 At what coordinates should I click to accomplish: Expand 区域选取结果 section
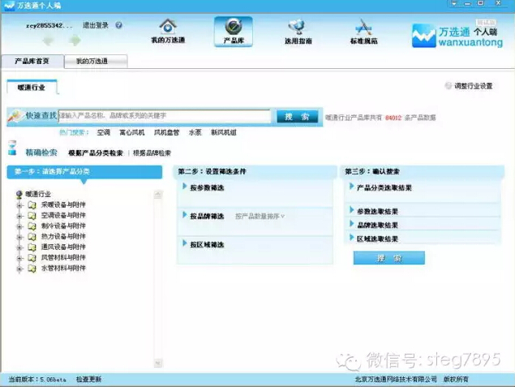pyautogui.click(x=351, y=238)
